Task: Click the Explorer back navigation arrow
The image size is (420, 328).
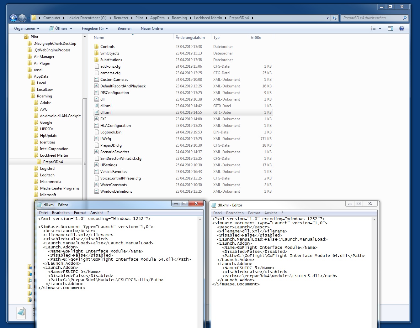Action: click(x=13, y=18)
